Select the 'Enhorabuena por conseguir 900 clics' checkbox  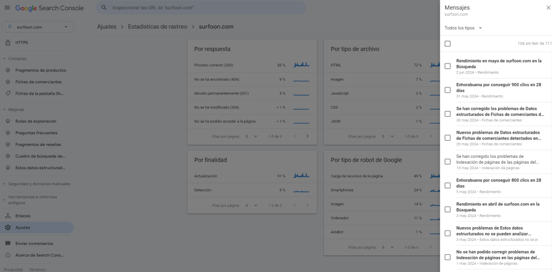447,90
